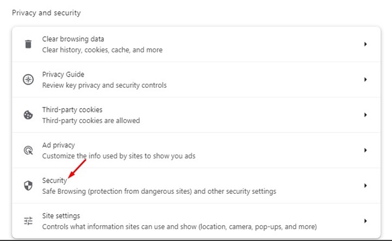This screenshot has height=241, width=392.
Task: Click the cookie icon for third-party cookies
Action: (28, 115)
